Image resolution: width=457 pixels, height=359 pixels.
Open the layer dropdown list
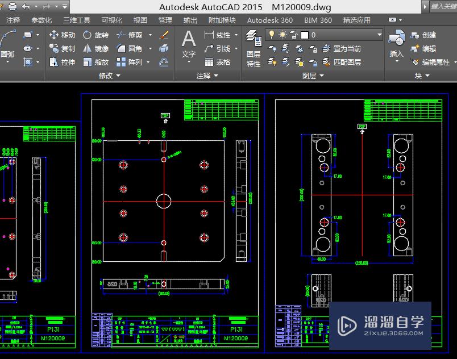click(379, 35)
